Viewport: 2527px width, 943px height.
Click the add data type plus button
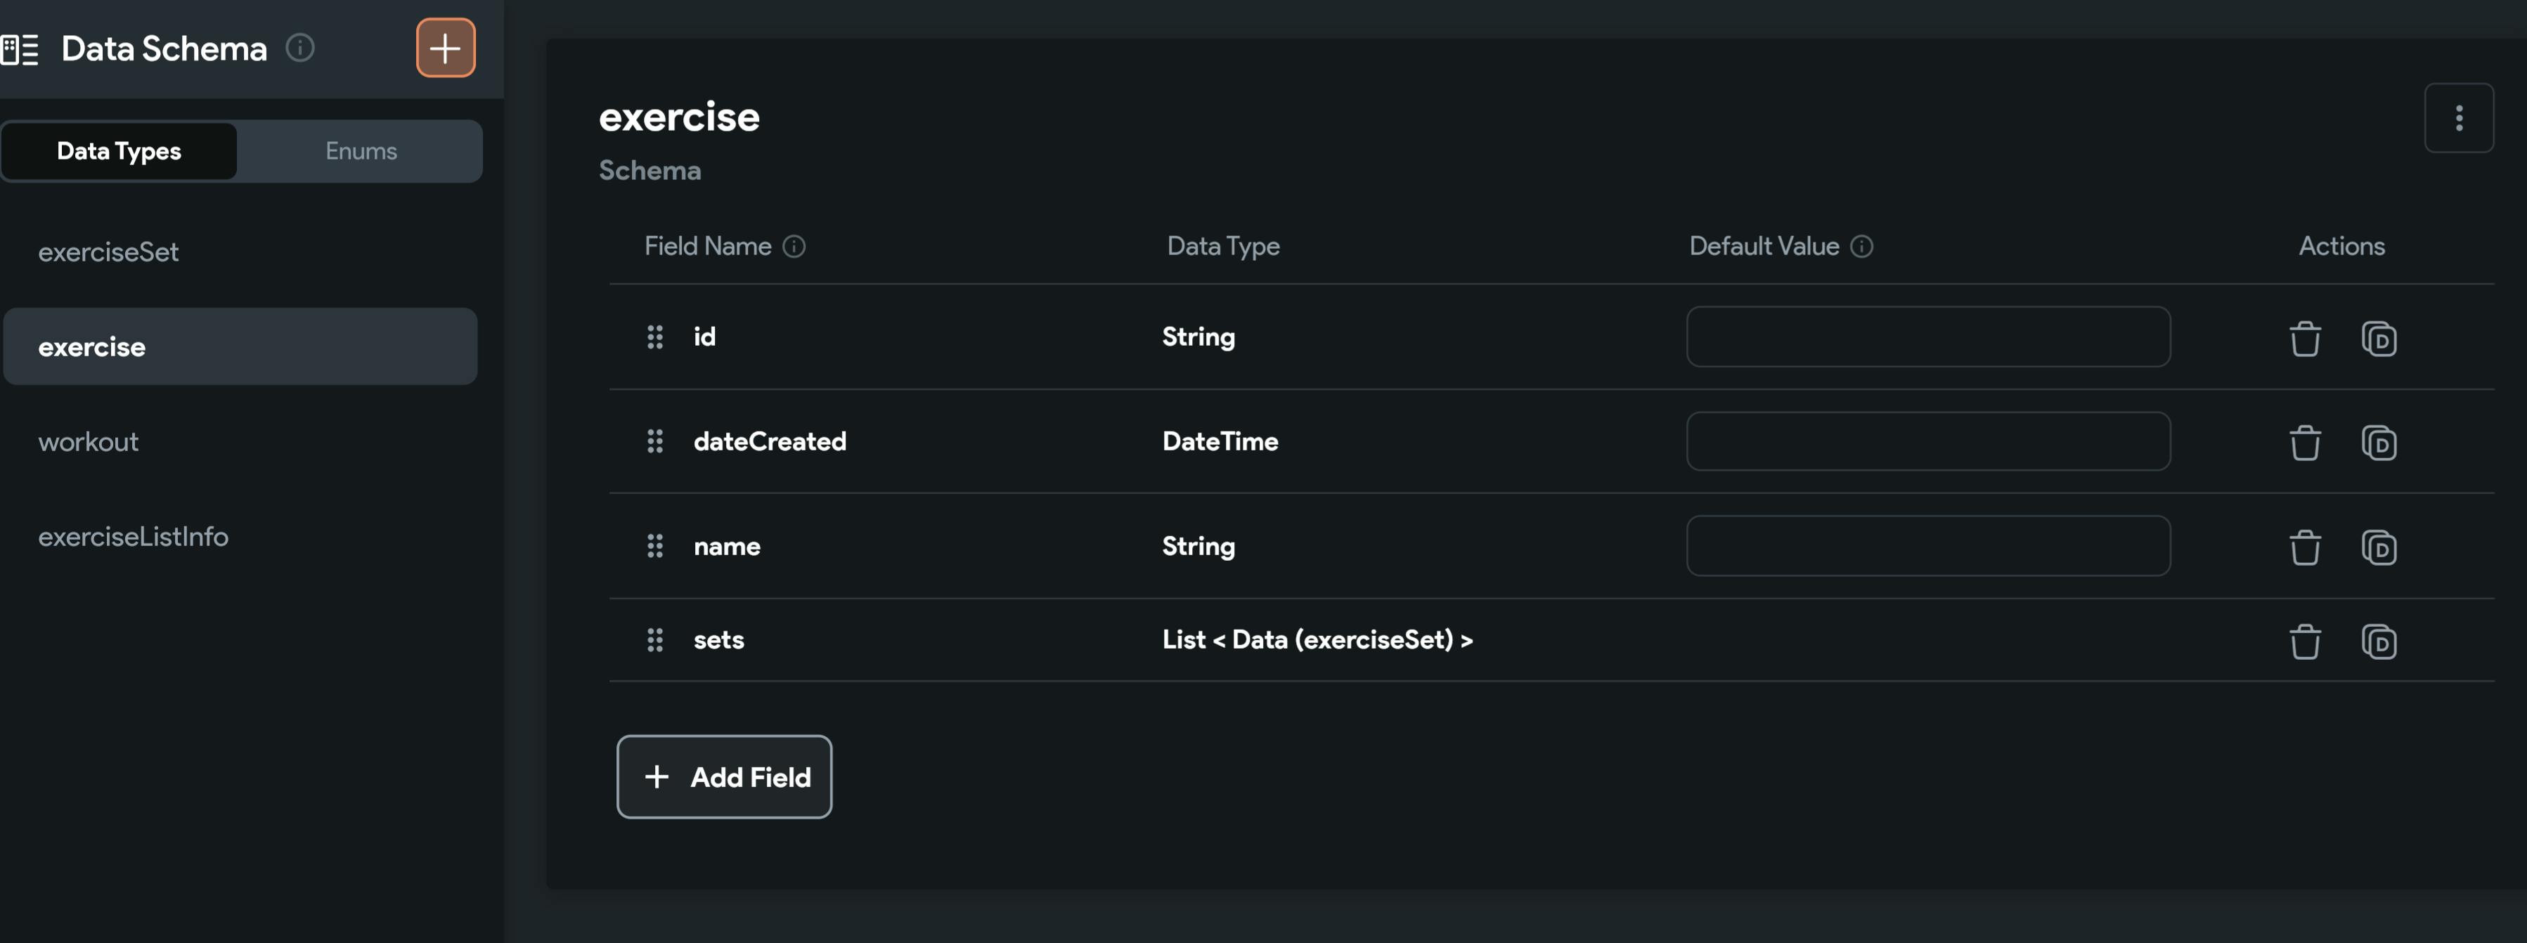tap(446, 47)
